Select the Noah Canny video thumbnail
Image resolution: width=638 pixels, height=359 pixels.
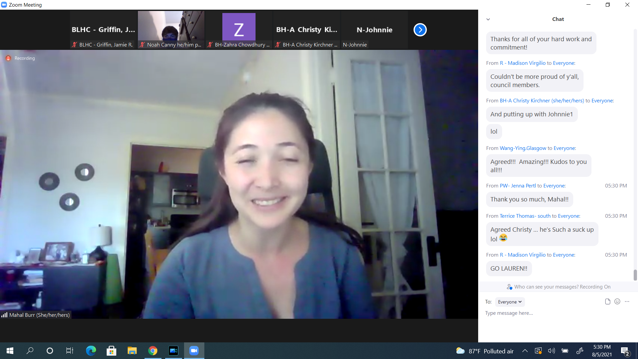coord(171,30)
